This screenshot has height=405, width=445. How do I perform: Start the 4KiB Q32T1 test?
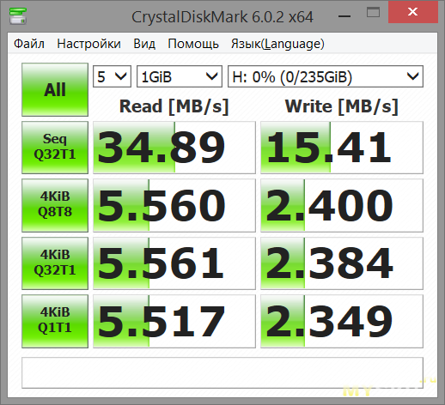[x=55, y=263]
